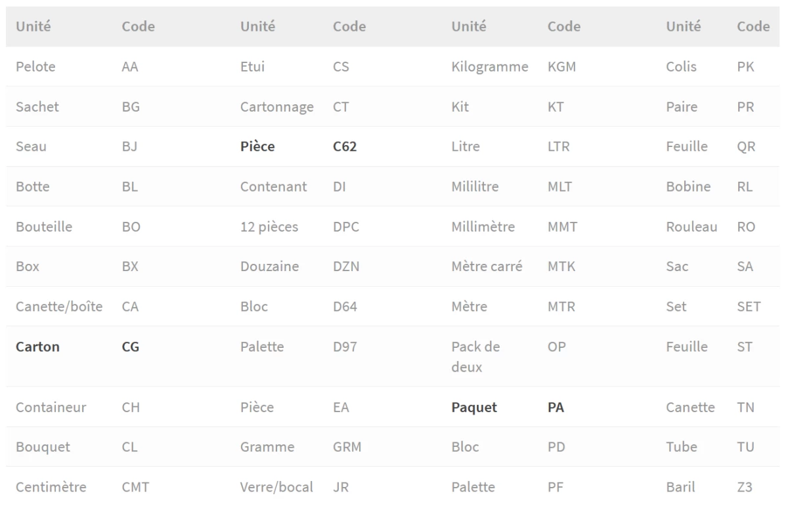Select the Bouteille unit entry
The image size is (788, 508).
pyautogui.click(x=44, y=226)
